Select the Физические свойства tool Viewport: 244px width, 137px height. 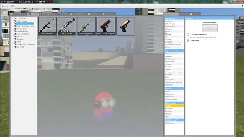(x=174, y=82)
